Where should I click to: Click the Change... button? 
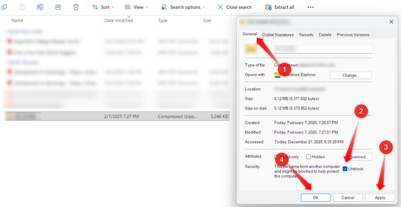351,75
